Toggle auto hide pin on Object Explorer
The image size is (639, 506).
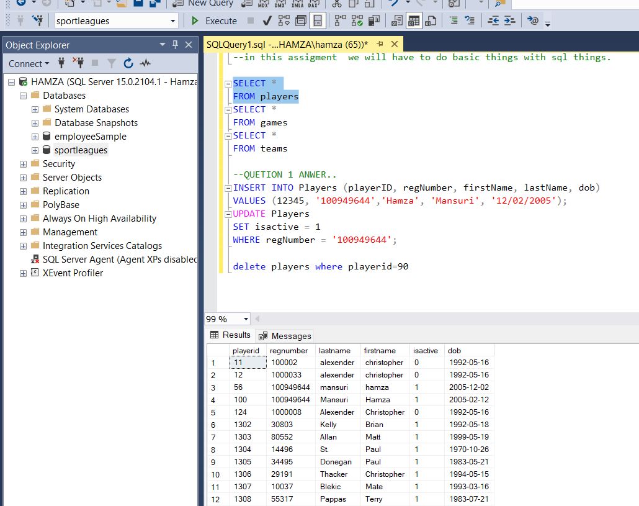click(x=175, y=45)
